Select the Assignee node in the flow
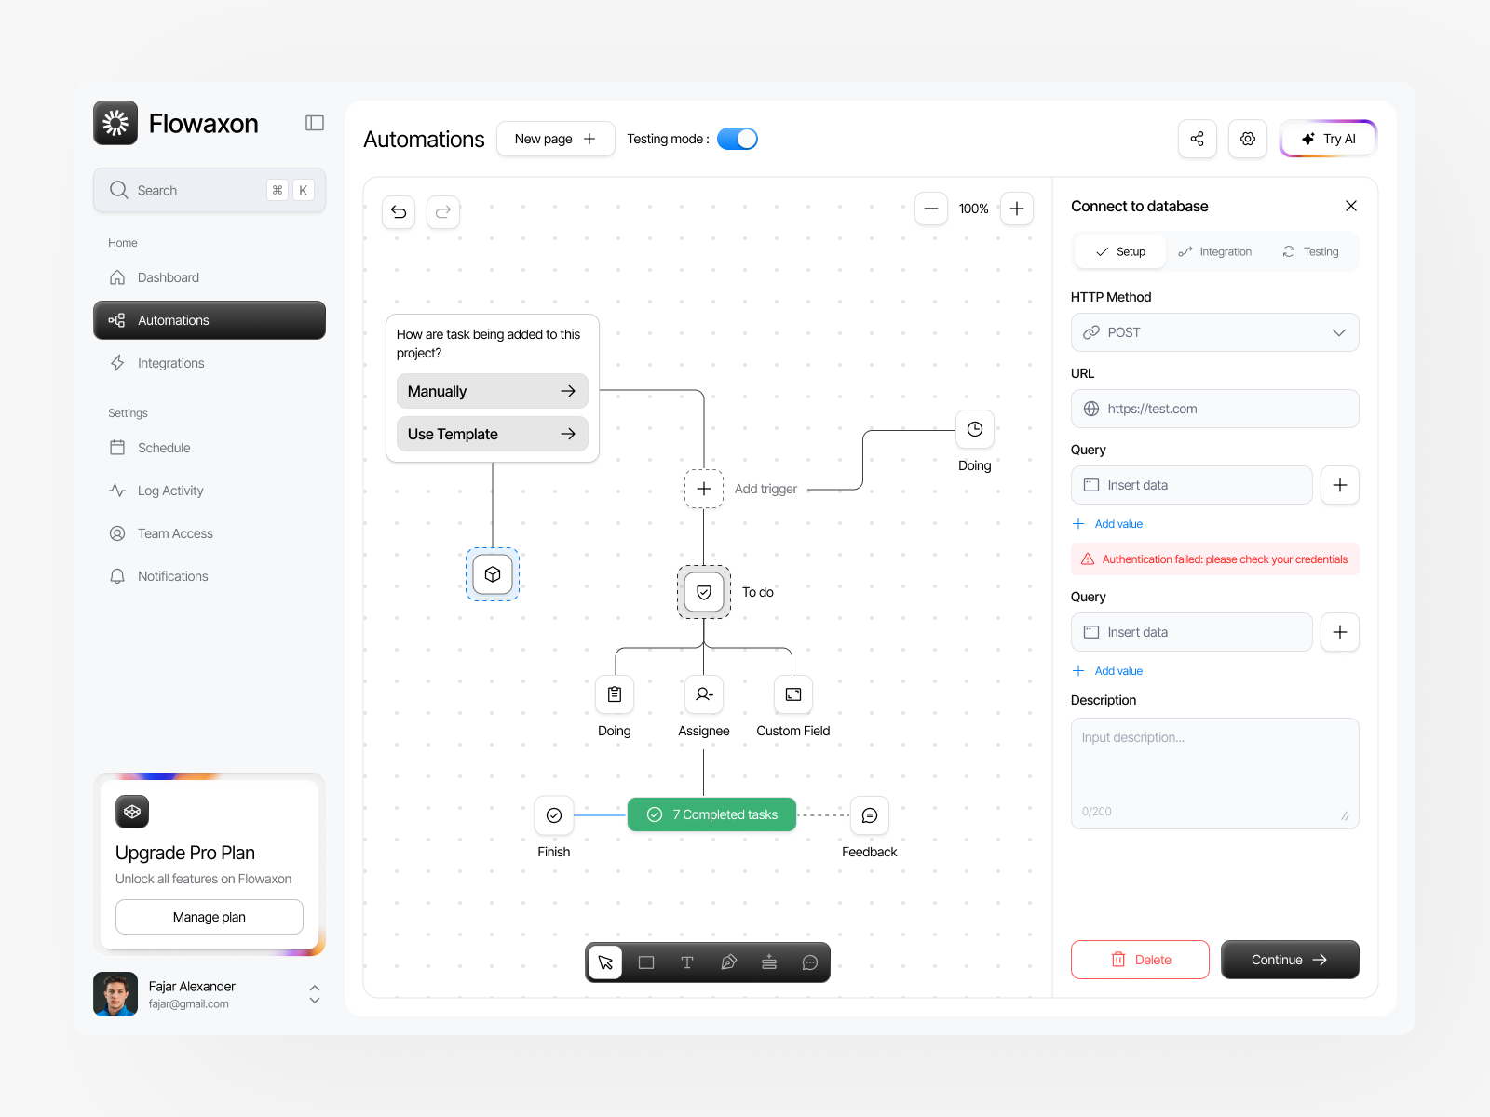This screenshot has height=1117, width=1490. [x=703, y=694]
